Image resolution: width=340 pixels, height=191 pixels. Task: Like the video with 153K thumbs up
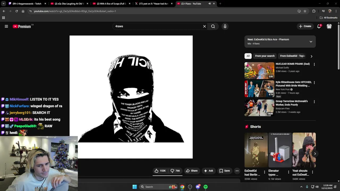(160, 171)
